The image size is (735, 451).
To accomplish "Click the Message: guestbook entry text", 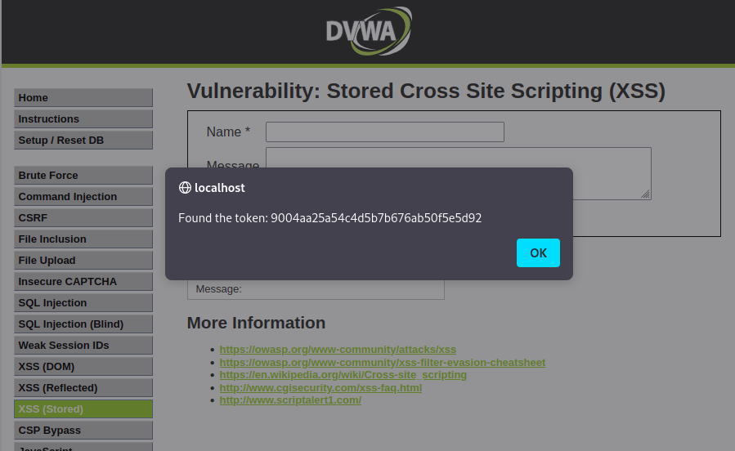I will click(218, 289).
